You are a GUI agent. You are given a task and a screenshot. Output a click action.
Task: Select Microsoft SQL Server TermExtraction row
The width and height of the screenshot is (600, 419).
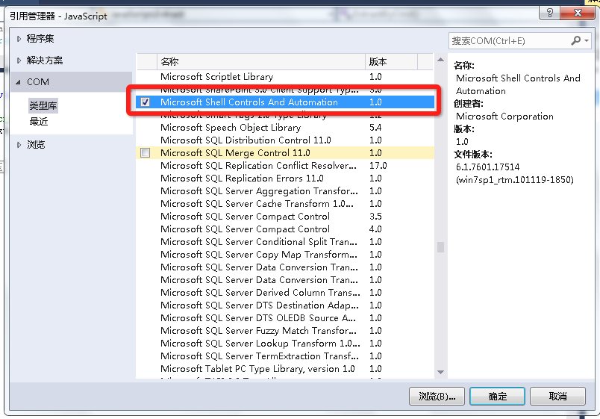click(x=285, y=356)
